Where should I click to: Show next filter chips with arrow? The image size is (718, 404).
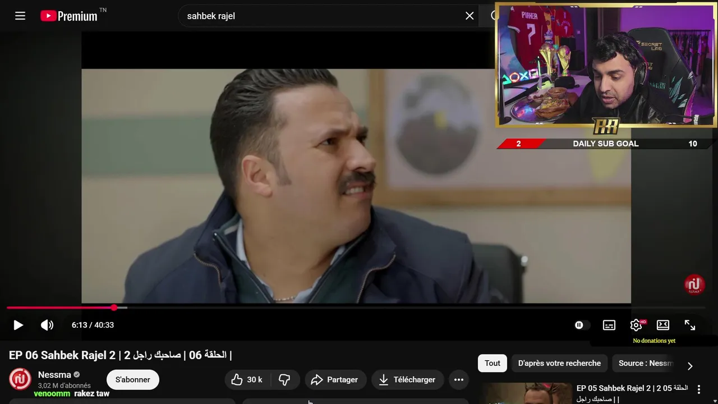pyautogui.click(x=690, y=366)
